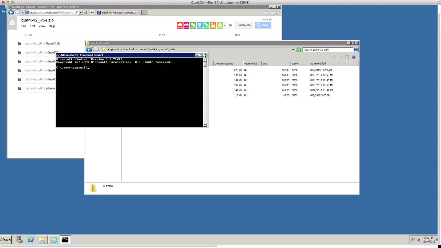
Task: Click the blue Share button
Action: click(x=263, y=25)
